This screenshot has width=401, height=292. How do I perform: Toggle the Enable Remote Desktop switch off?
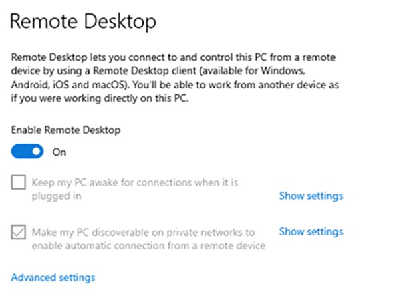point(27,152)
